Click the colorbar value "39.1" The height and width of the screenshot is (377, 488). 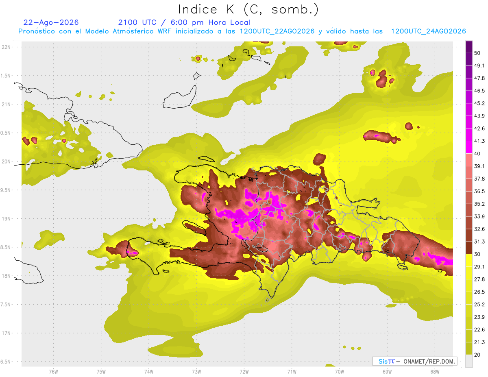point(479,166)
